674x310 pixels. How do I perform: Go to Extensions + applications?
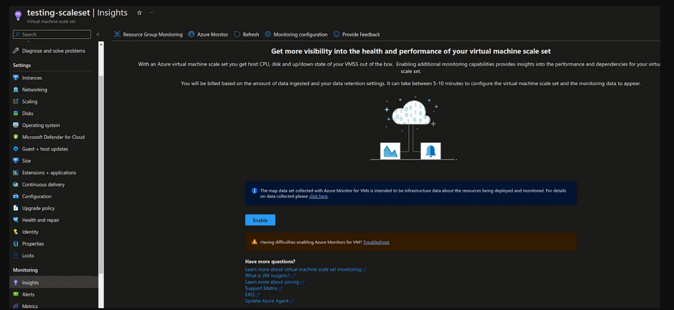[49, 173]
